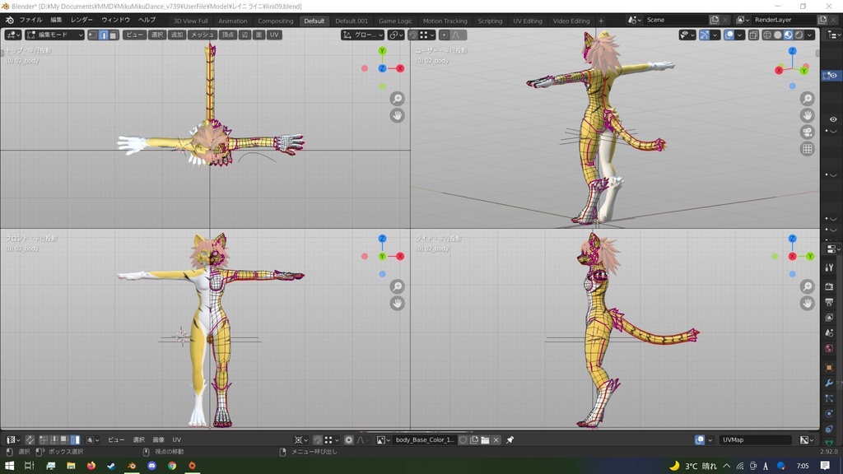Switch to the Compositing workspace tab

point(275,21)
